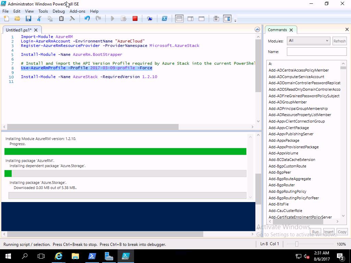The image size is (351, 263).
Task: Collapse the script pane with the round arrow
Action: coord(257,29)
